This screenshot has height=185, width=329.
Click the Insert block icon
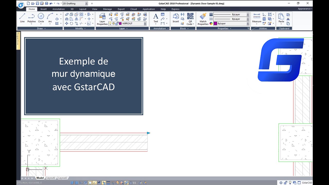click(176, 18)
